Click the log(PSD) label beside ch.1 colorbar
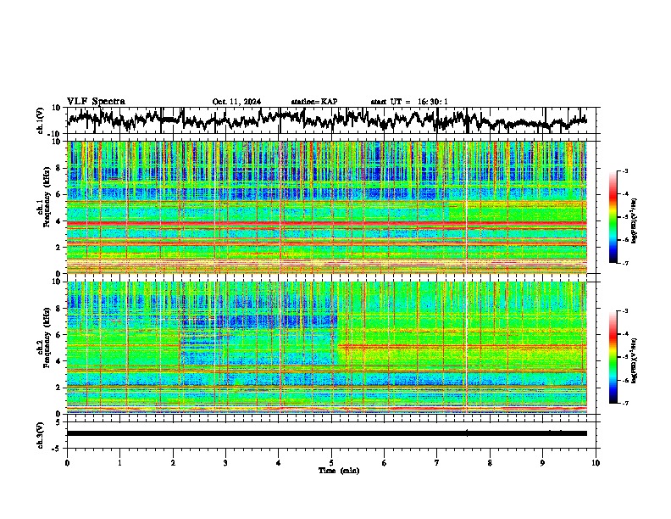671x519 pixels. point(634,220)
